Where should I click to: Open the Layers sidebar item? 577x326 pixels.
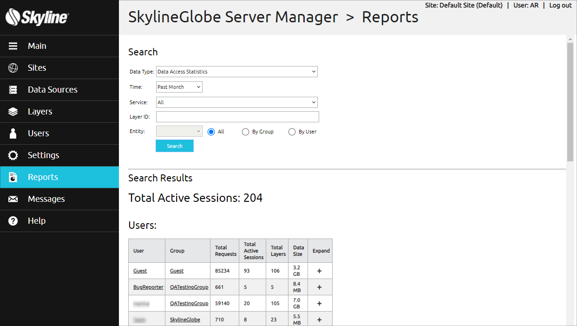(x=59, y=112)
